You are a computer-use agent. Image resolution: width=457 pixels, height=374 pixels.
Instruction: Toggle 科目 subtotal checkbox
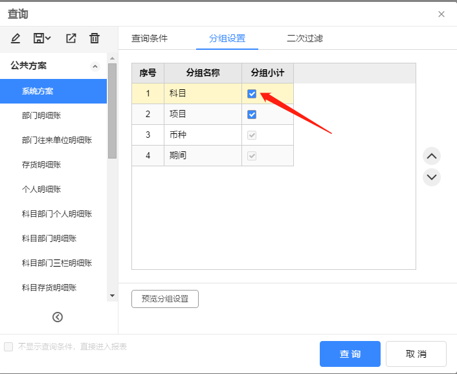coord(252,94)
